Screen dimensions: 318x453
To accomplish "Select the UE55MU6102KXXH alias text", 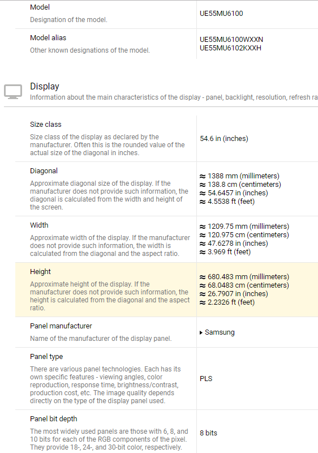I will coord(230,48).
